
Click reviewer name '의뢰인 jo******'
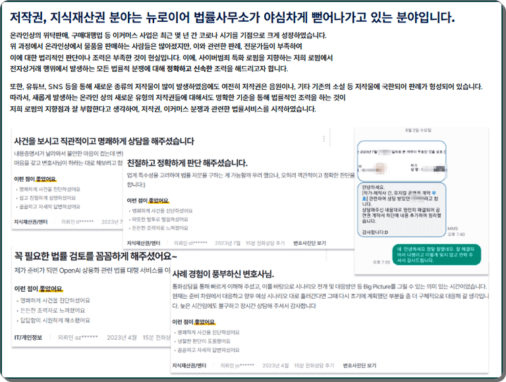[237, 365]
